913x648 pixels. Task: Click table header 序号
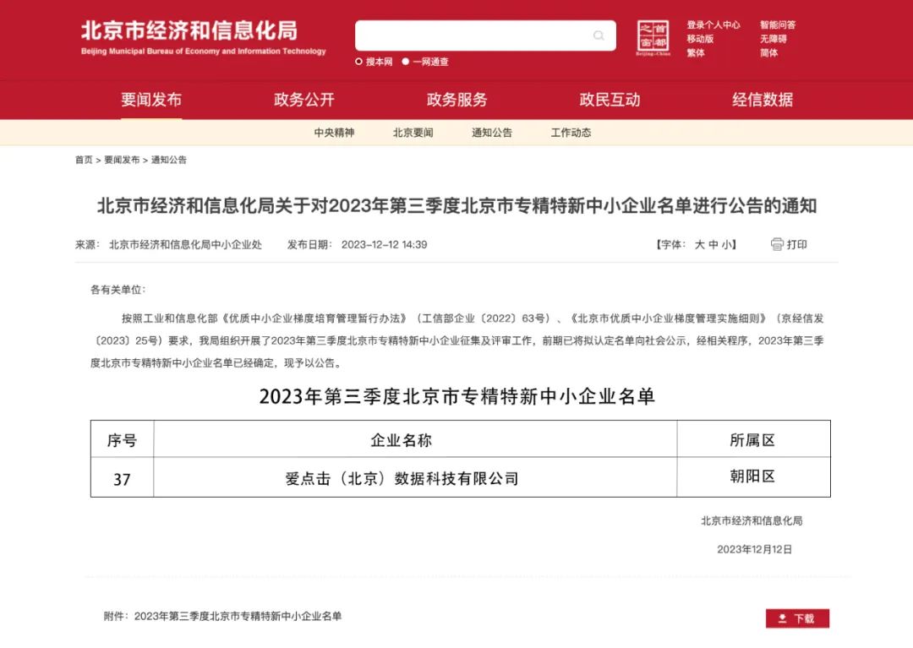click(122, 440)
